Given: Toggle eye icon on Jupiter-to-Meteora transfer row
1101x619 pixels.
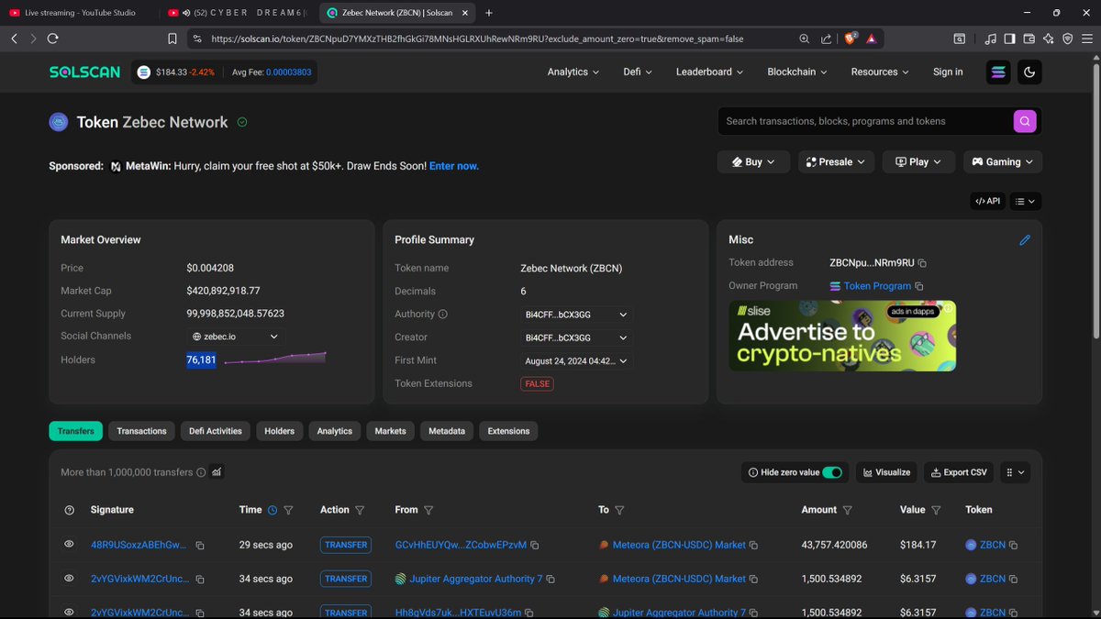Looking at the screenshot, I should coord(69,579).
